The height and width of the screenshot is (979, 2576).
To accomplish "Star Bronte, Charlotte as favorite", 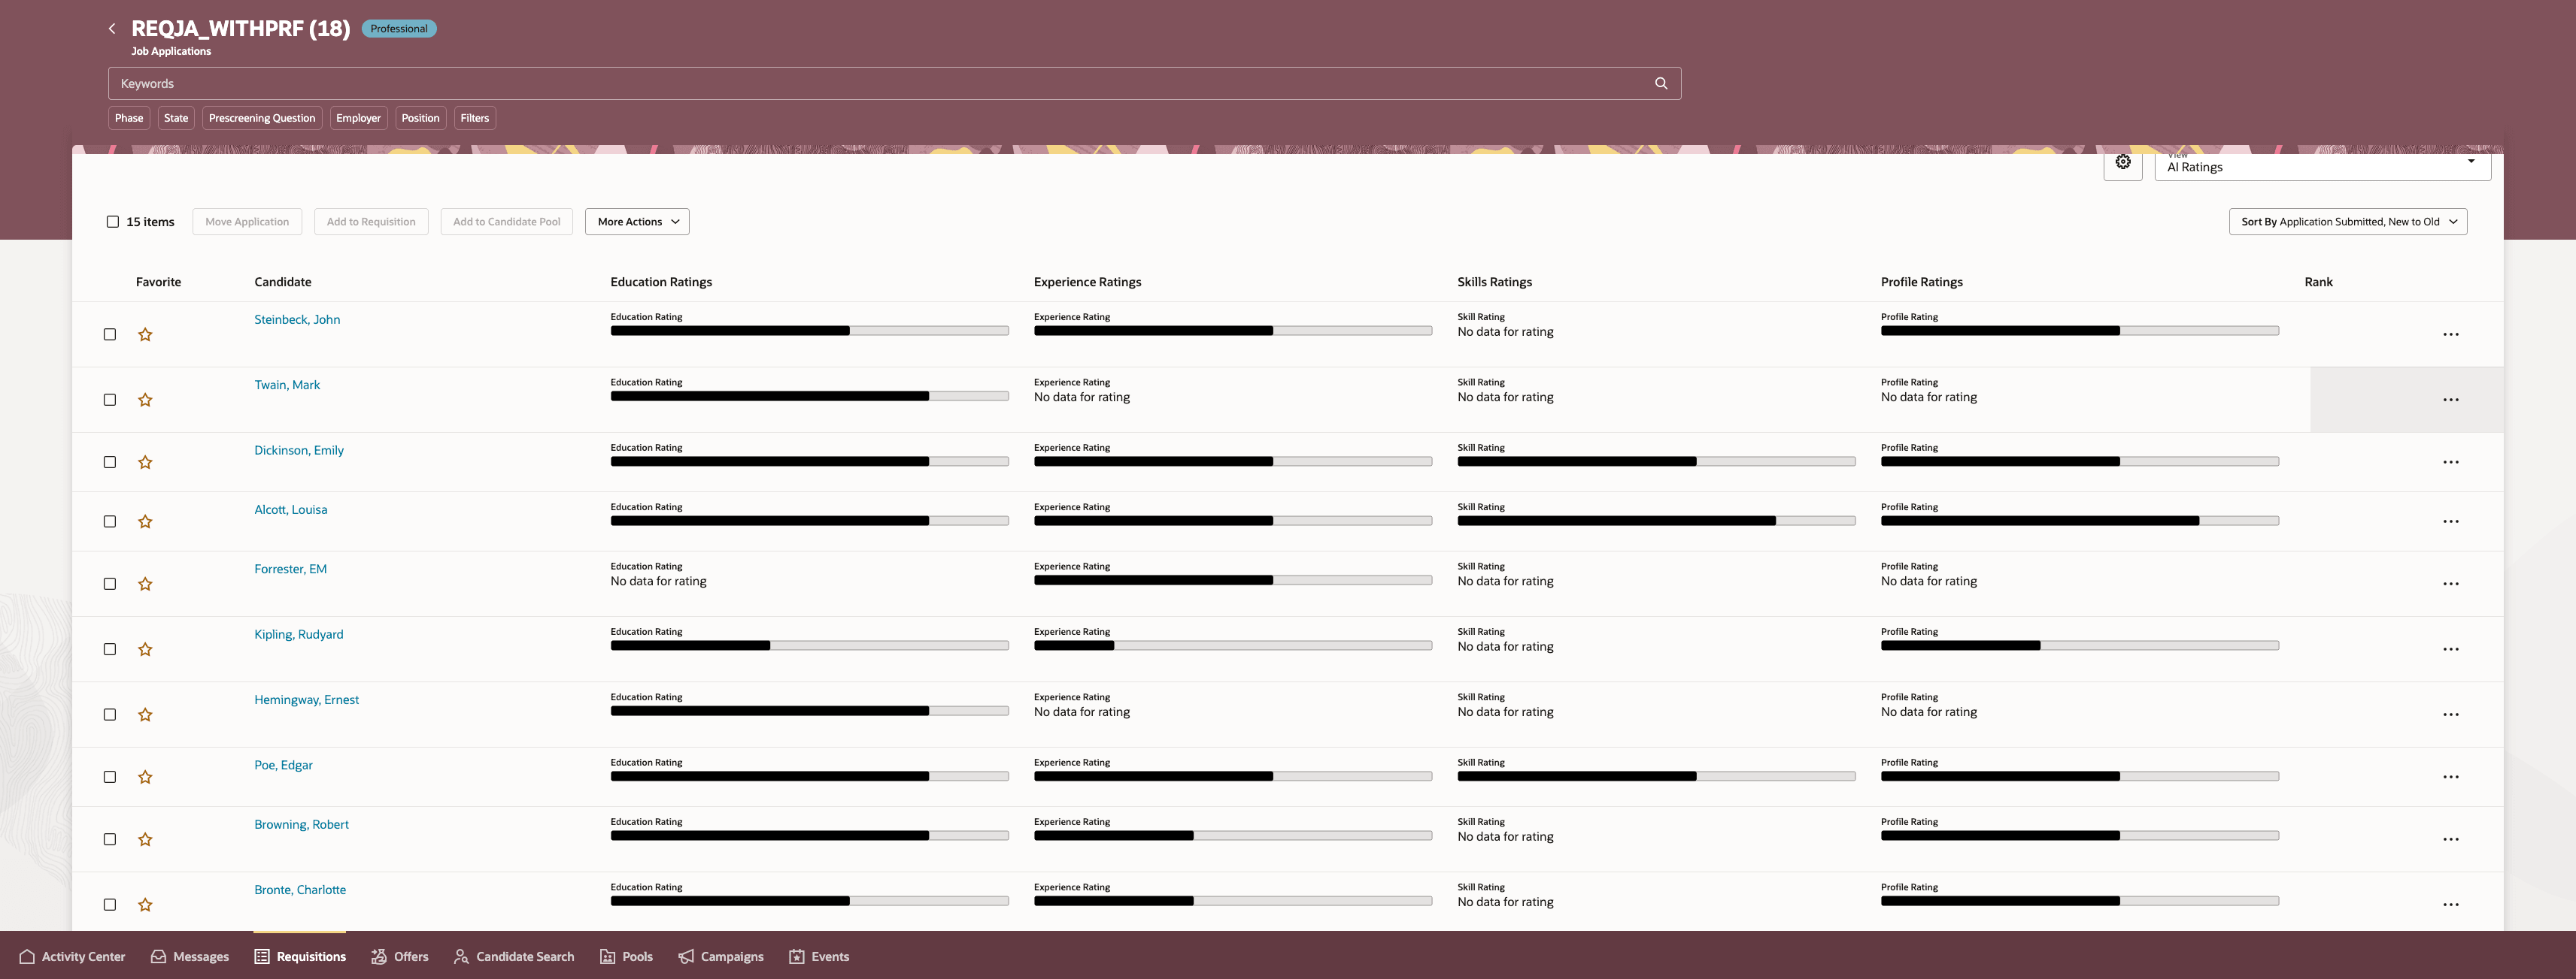I will 145,905.
